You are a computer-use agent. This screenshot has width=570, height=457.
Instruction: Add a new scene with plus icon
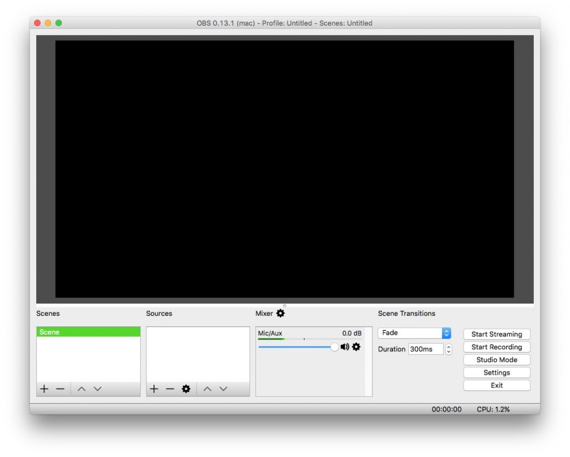pos(45,389)
